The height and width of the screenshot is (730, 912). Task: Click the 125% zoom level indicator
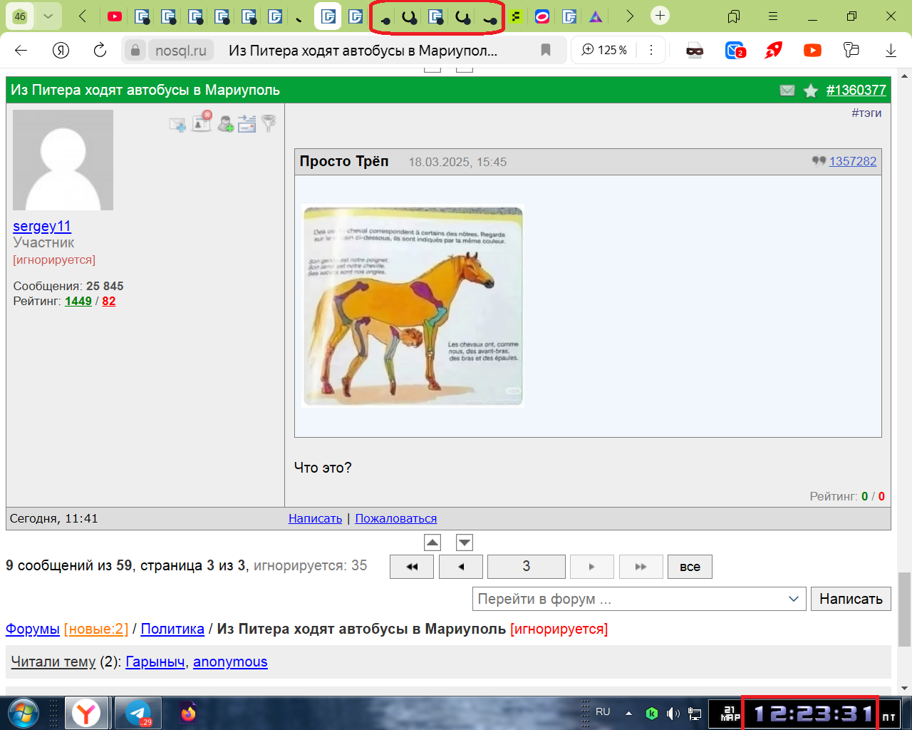(605, 50)
